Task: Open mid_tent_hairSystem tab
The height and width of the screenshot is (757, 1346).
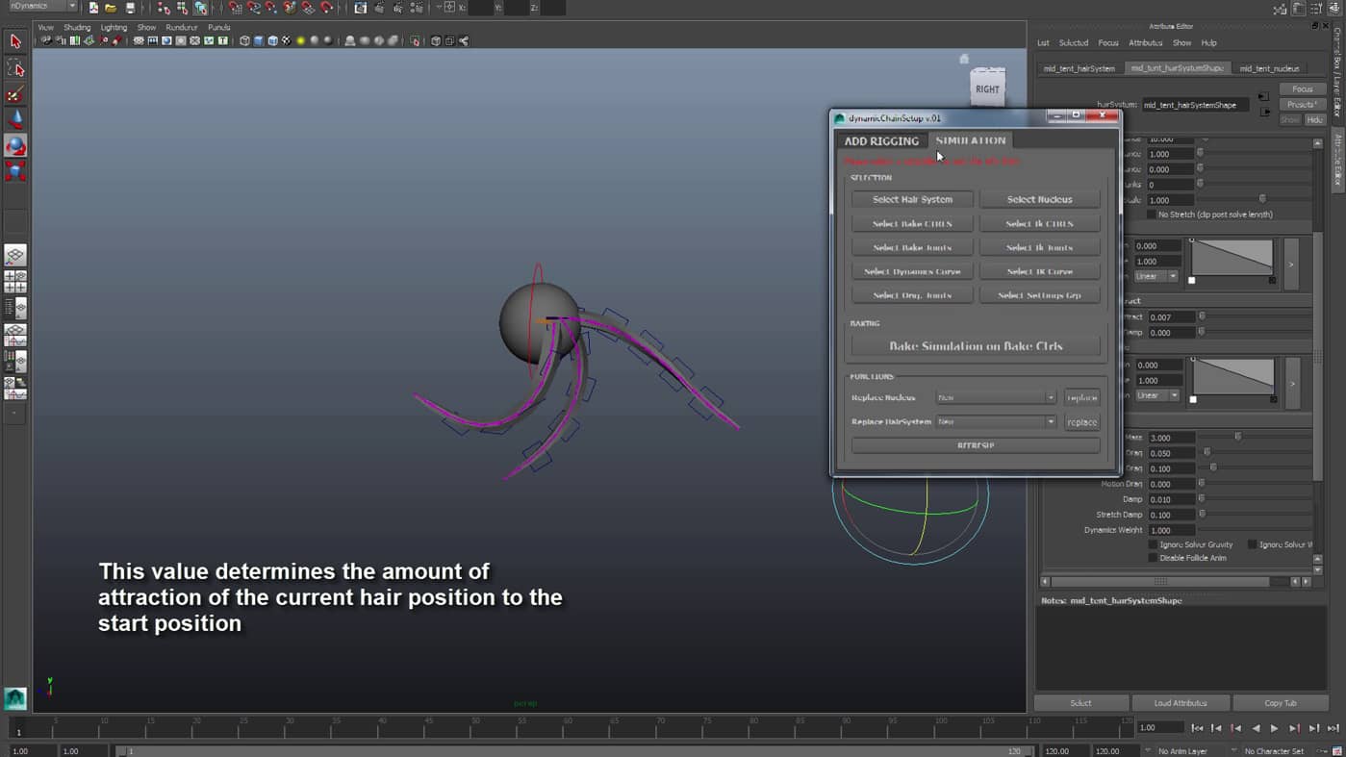Action: 1079,68
